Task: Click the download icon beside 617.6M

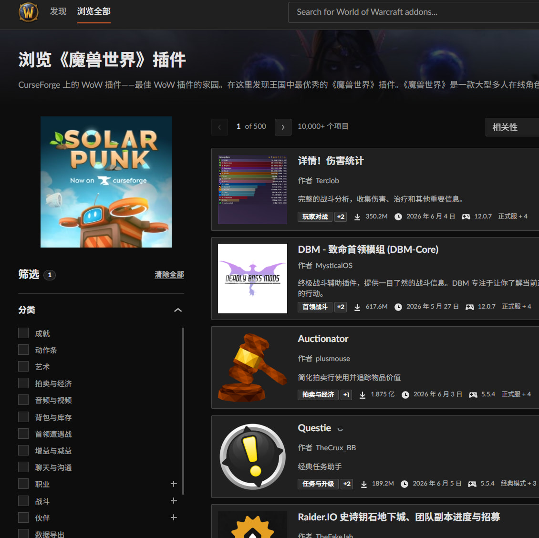Action: pyautogui.click(x=357, y=307)
